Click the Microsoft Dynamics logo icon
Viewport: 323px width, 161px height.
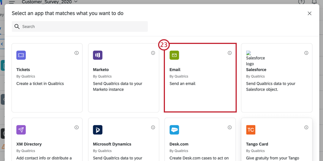(x=98, y=130)
